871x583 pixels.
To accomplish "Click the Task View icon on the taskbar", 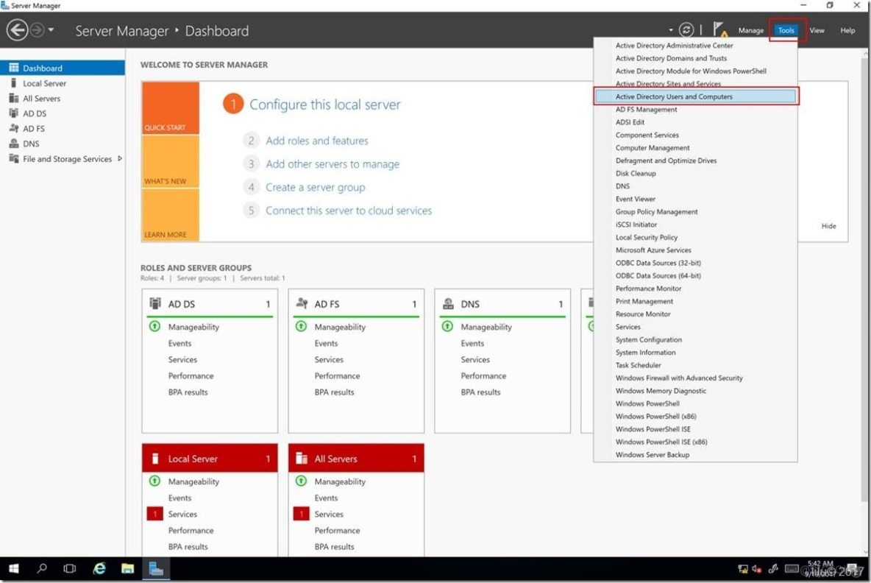I will click(x=69, y=568).
